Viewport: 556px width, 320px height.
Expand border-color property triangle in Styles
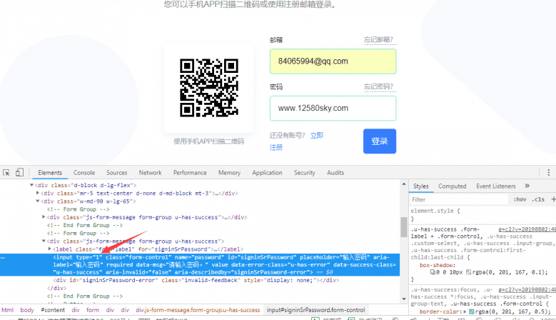pyautogui.click(x=465, y=311)
